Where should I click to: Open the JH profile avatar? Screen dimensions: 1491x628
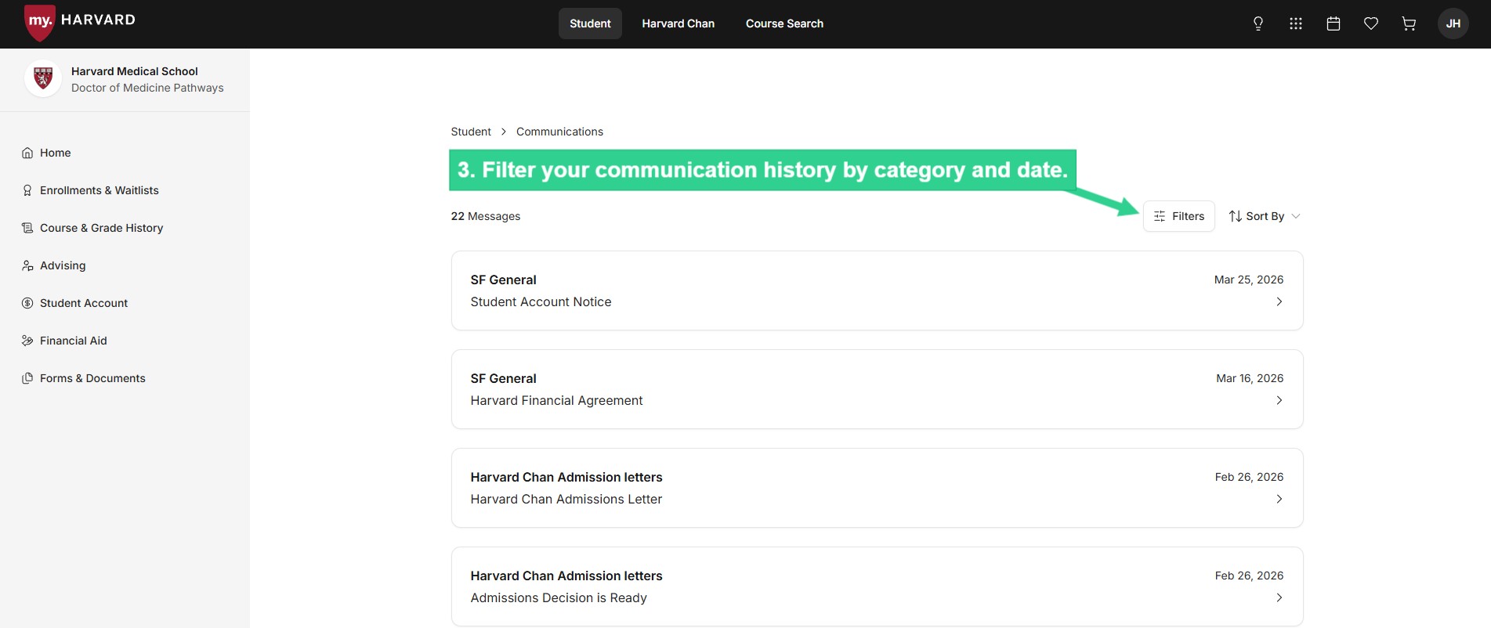point(1453,23)
